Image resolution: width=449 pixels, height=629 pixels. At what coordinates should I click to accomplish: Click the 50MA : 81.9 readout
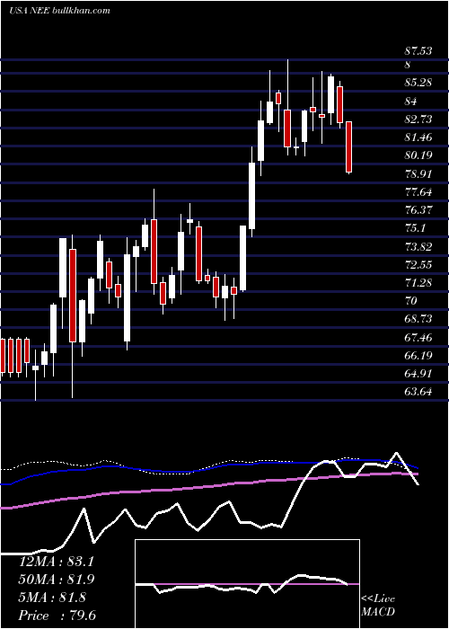57,580
